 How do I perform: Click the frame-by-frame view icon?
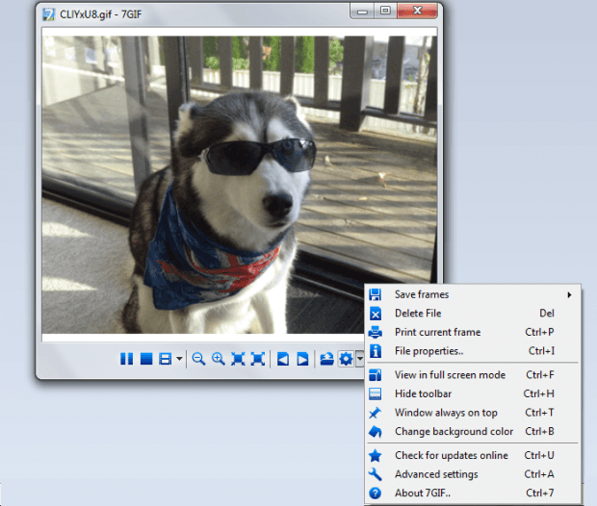[166, 359]
